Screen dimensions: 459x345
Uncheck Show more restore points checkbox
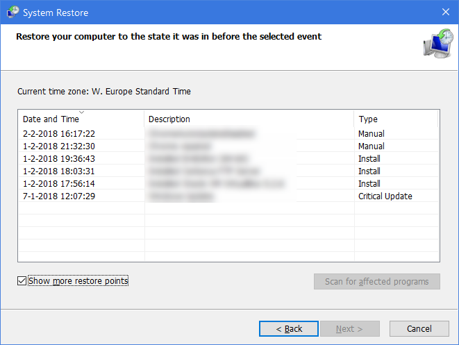(x=22, y=281)
